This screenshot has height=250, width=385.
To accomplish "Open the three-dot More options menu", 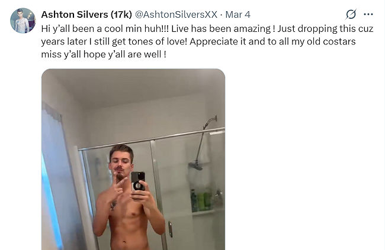I will click(368, 14).
